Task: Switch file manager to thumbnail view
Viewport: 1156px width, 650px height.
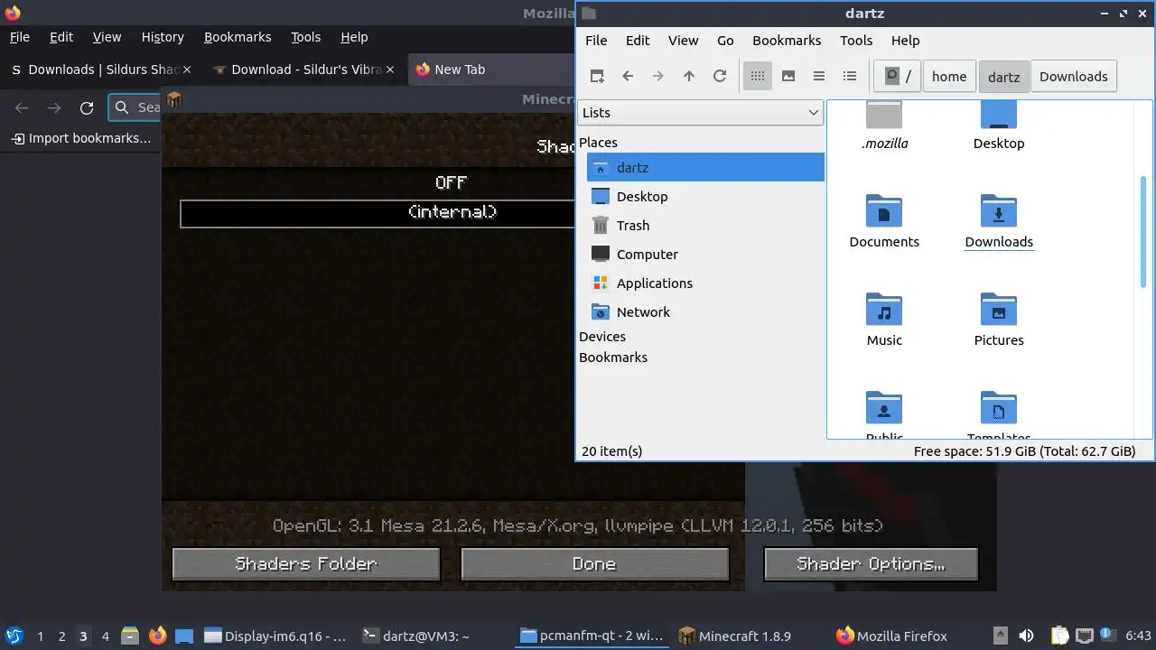Action: tap(788, 77)
